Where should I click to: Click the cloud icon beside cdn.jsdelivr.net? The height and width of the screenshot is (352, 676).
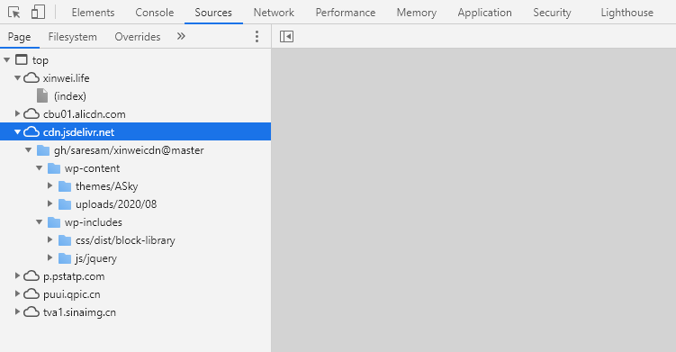click(31, 132)
